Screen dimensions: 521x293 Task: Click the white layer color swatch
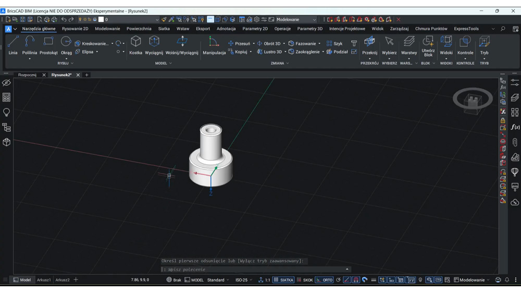(101, 20)
